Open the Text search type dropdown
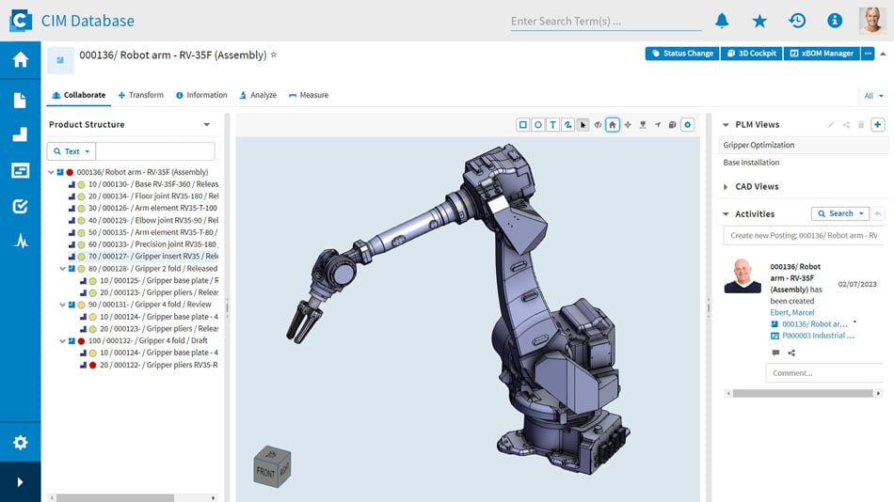The width and height of the screenshot is (894, 502). (x=72, y=151)
